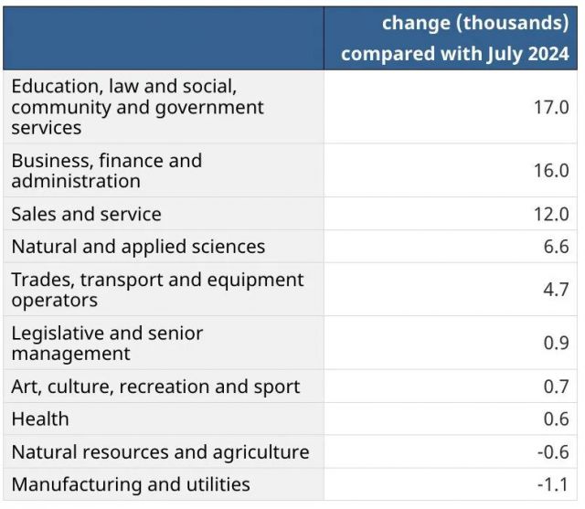Click the 'change (thousands)' column header
The width and height of the screenshot is (585, 509).
pyautogui.click(x=474, y=22)
